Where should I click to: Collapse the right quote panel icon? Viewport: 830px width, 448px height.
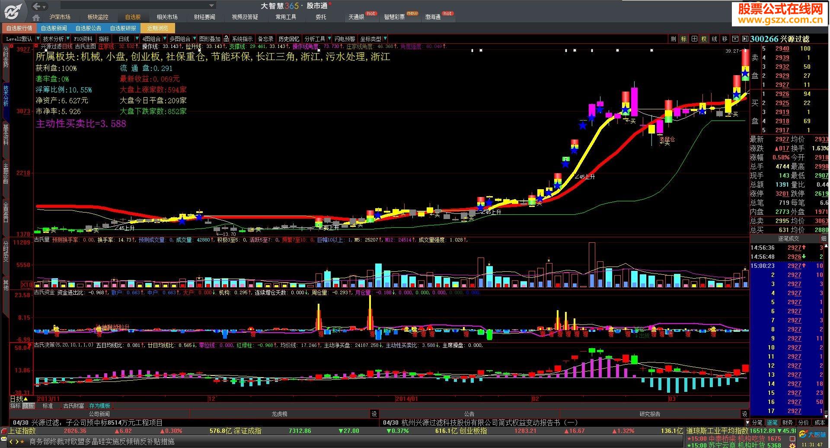(745, 39)
